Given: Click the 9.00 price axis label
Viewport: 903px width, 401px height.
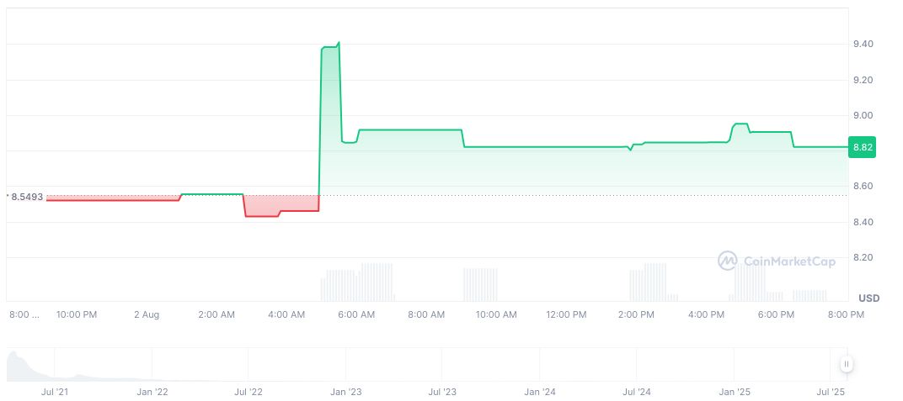Looking at the screenshot, I should click(x=862, y=115).
